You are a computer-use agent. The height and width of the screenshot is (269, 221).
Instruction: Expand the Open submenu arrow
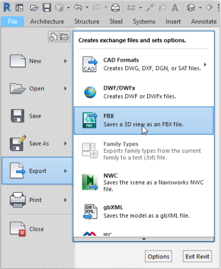(x=65, y=89)
